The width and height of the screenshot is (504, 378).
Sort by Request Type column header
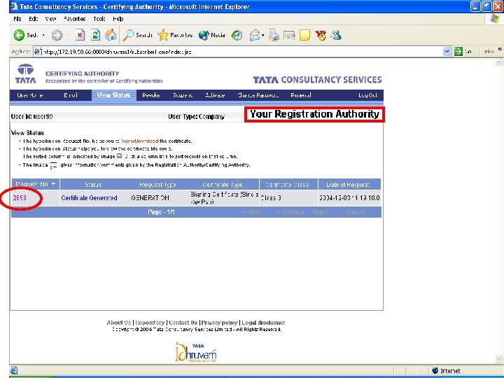tap(157, 185)
